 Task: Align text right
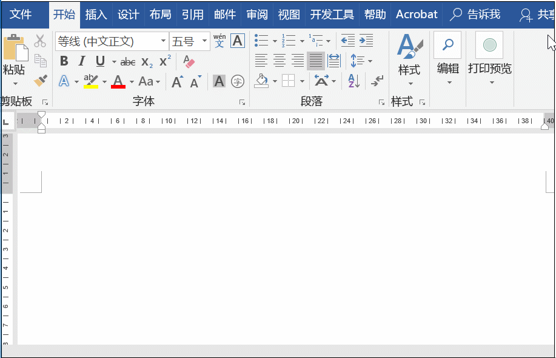298,61
